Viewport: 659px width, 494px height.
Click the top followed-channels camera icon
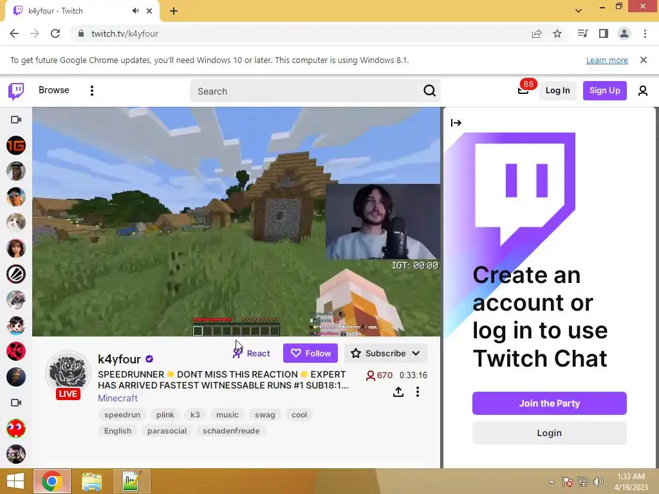coord(16,120)
